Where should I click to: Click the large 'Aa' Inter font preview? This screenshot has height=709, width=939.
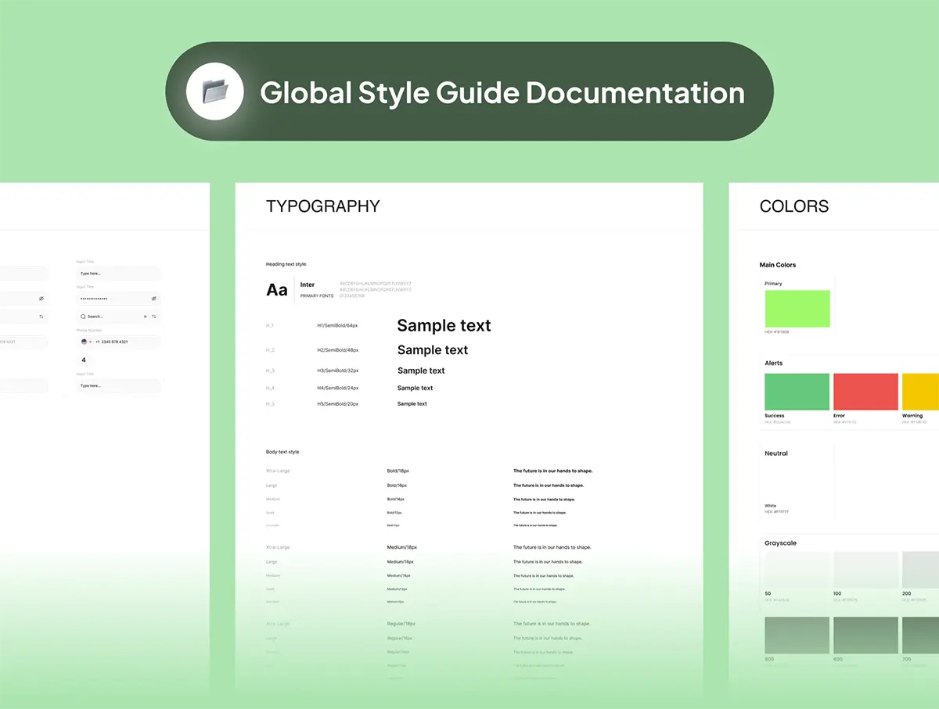[x=277, y=290]
